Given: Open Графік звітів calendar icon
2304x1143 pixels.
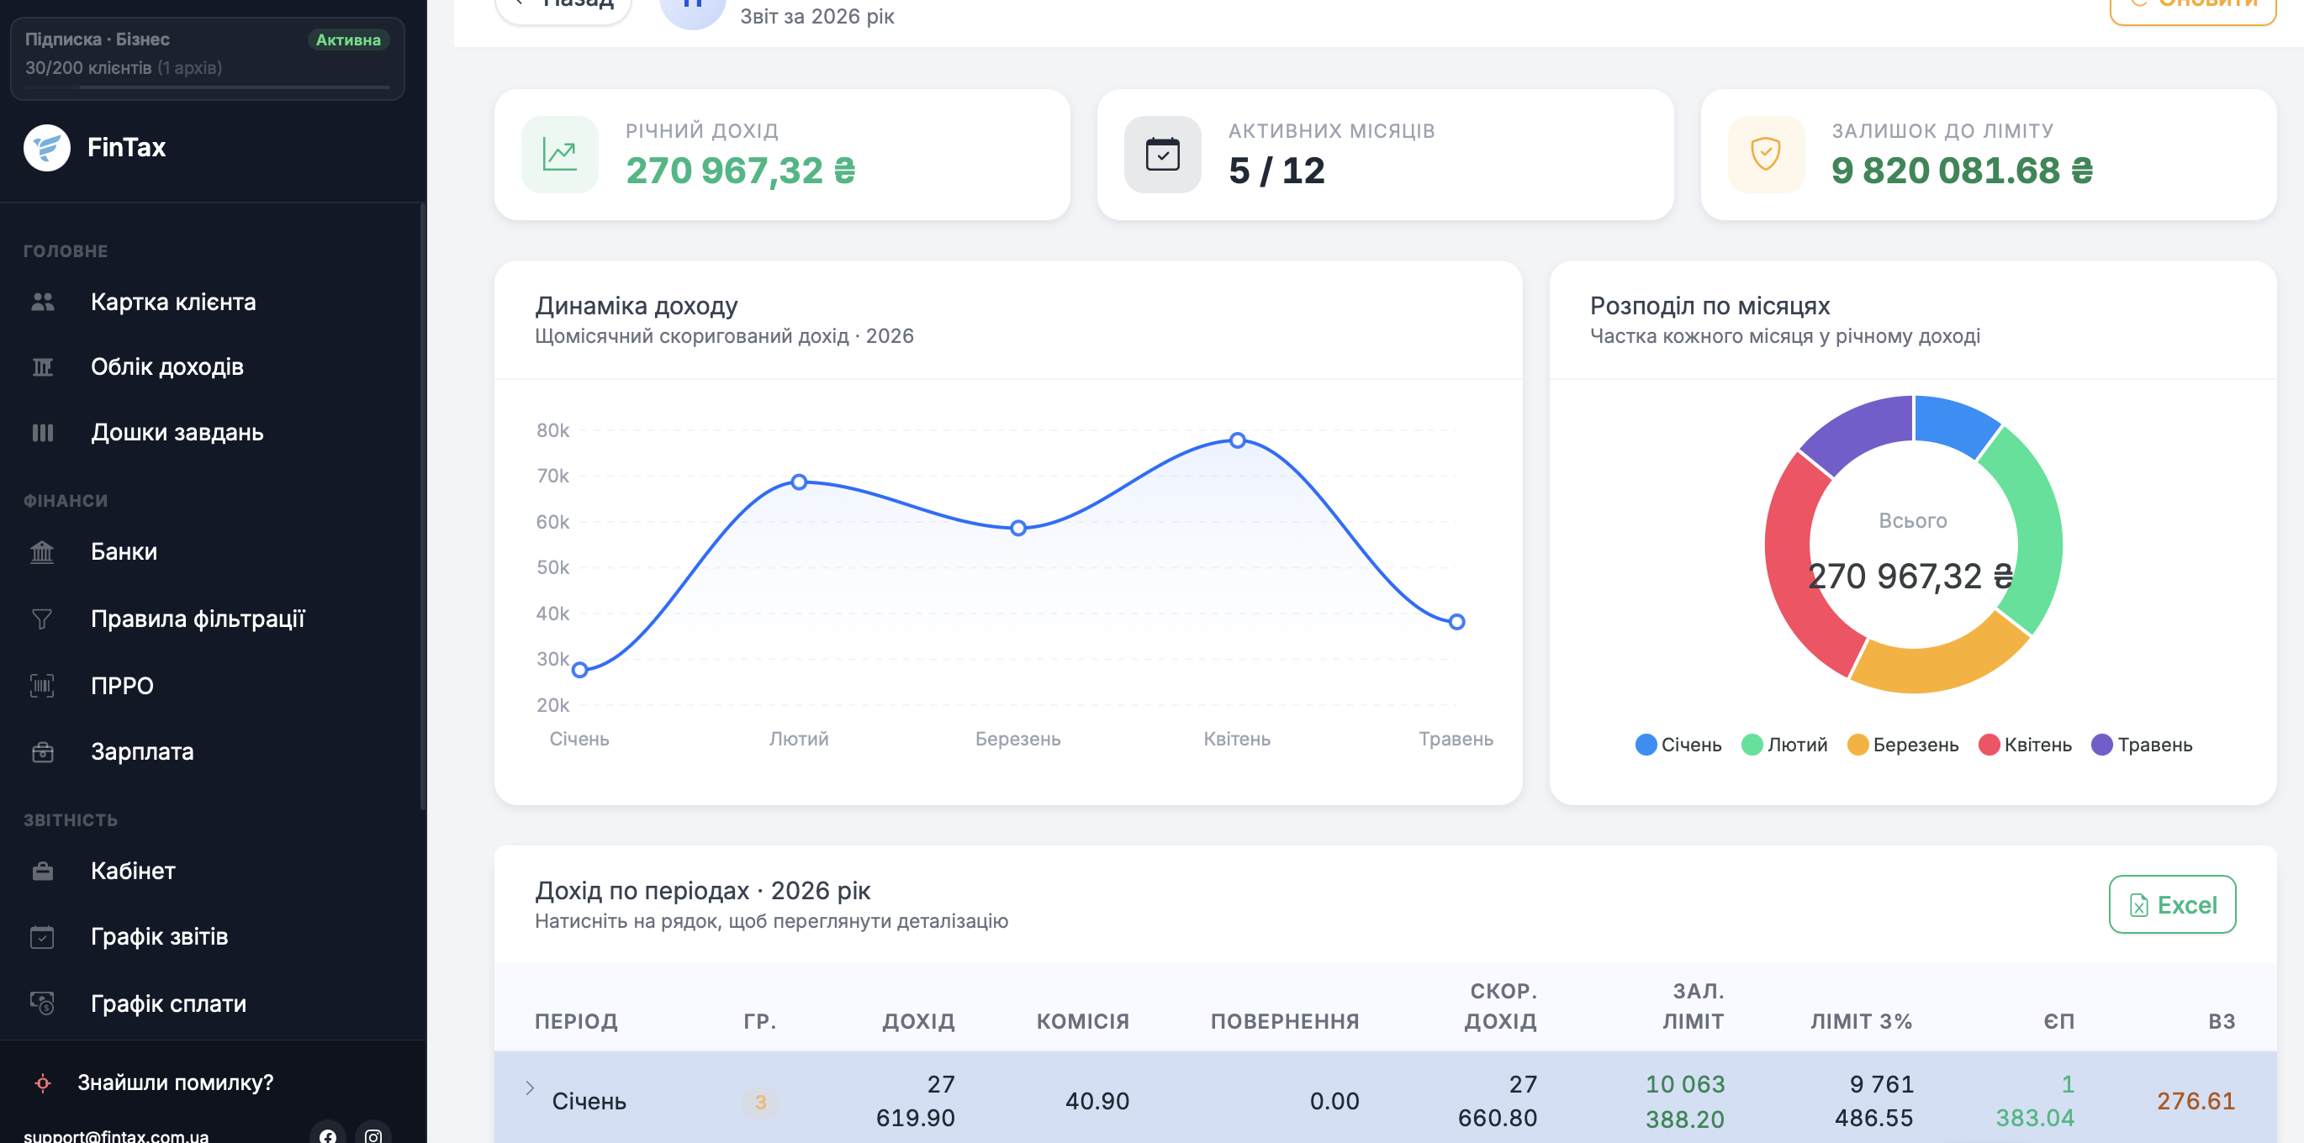Looking at the screenshot, I should (42, 937).
